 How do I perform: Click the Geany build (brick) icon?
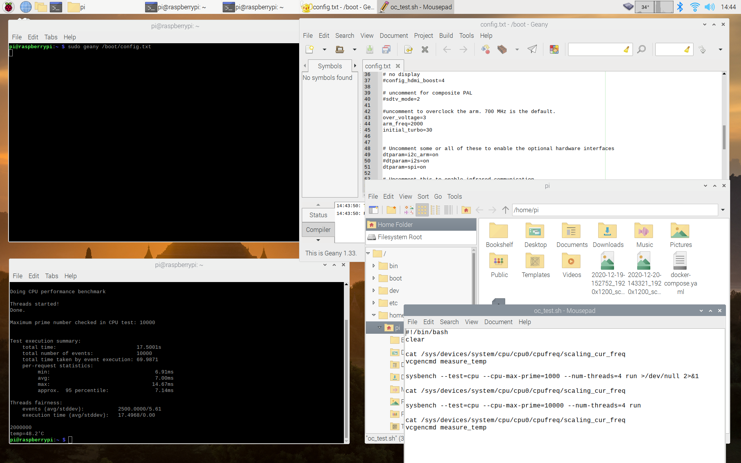tap(502, 49)
